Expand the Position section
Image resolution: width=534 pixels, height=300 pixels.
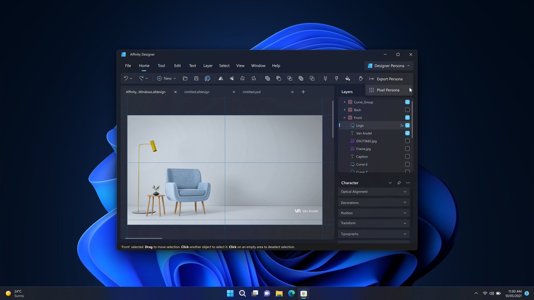pos(374,213)
